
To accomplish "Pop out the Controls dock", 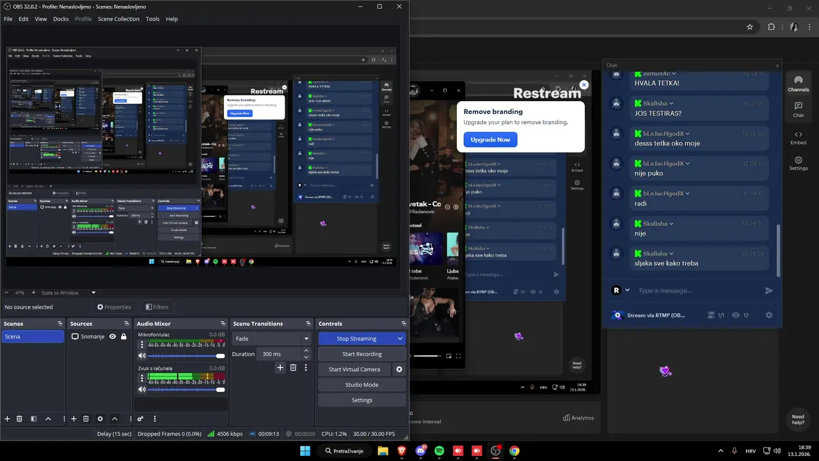I will point(404,323).
